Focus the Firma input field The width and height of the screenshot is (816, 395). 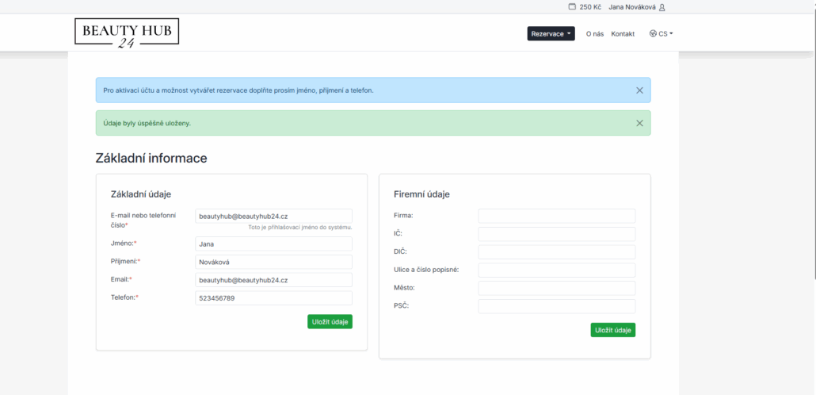coord(556,216)
